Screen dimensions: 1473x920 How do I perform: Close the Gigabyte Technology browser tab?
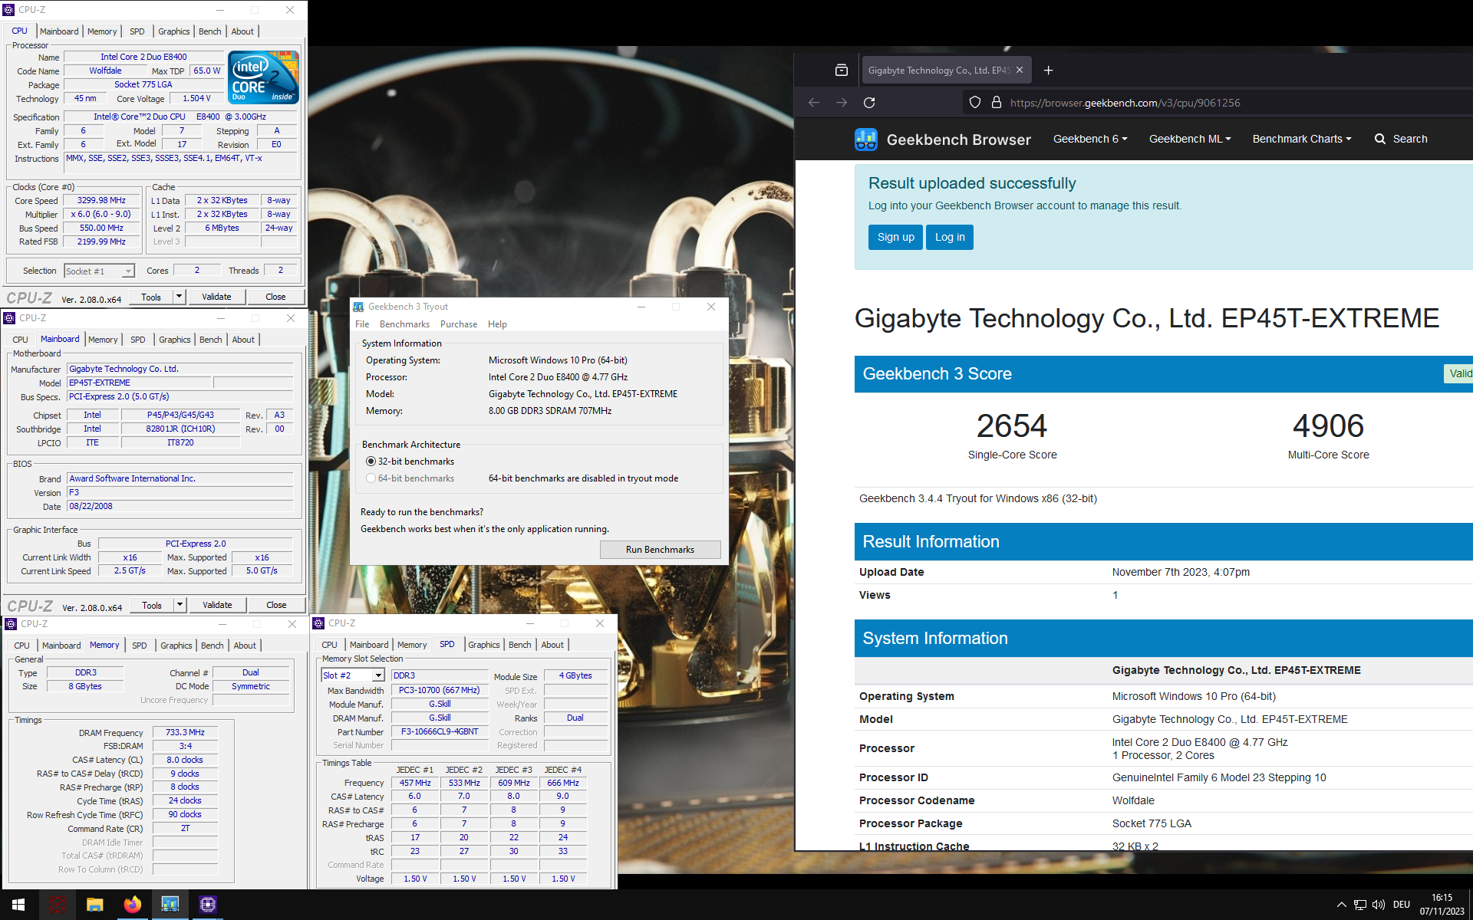1020,70
